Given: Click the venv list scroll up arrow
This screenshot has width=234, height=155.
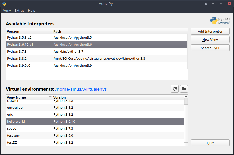Looking at the screenshot, I should (186, 96).
